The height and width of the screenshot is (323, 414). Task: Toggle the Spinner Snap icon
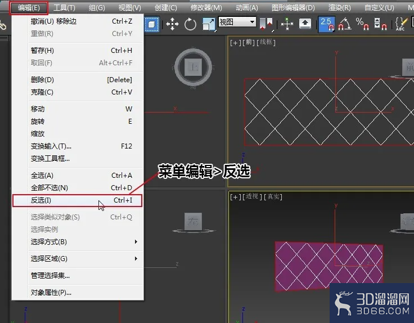(380, 24)
